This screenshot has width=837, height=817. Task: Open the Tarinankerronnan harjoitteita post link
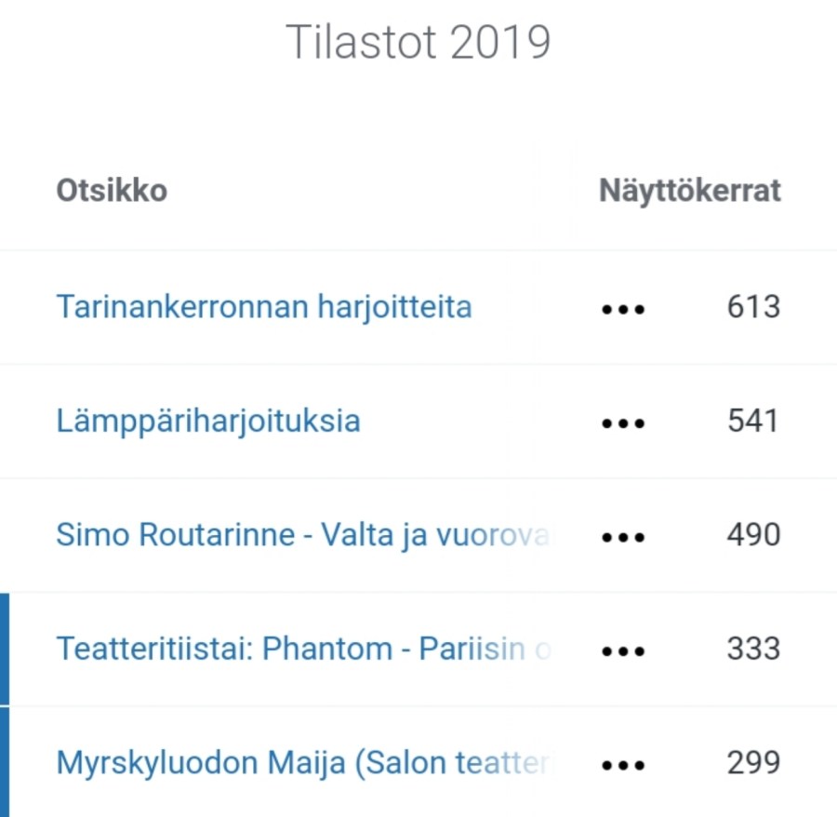coord(264,307)
